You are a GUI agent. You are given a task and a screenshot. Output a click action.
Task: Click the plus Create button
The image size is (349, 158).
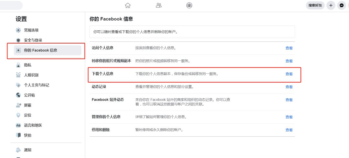pos(331,5)
